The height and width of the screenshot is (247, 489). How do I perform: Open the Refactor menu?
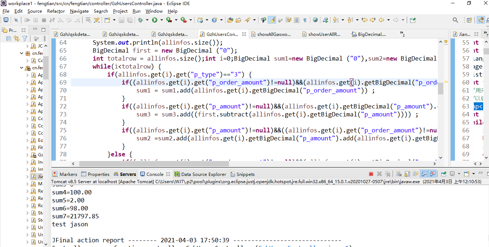(x=56, y=11)
